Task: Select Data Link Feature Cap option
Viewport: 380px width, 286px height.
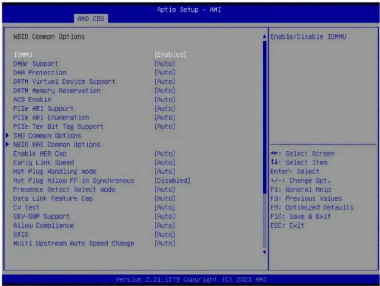Action: [x=53, y=198]
